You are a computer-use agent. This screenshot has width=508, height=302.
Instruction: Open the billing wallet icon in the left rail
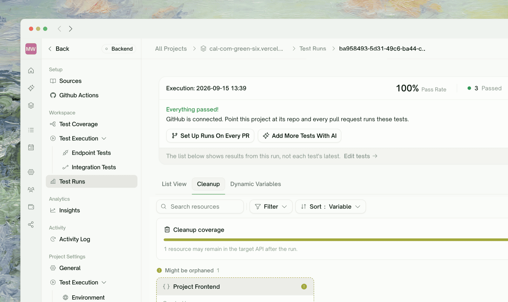31,207
